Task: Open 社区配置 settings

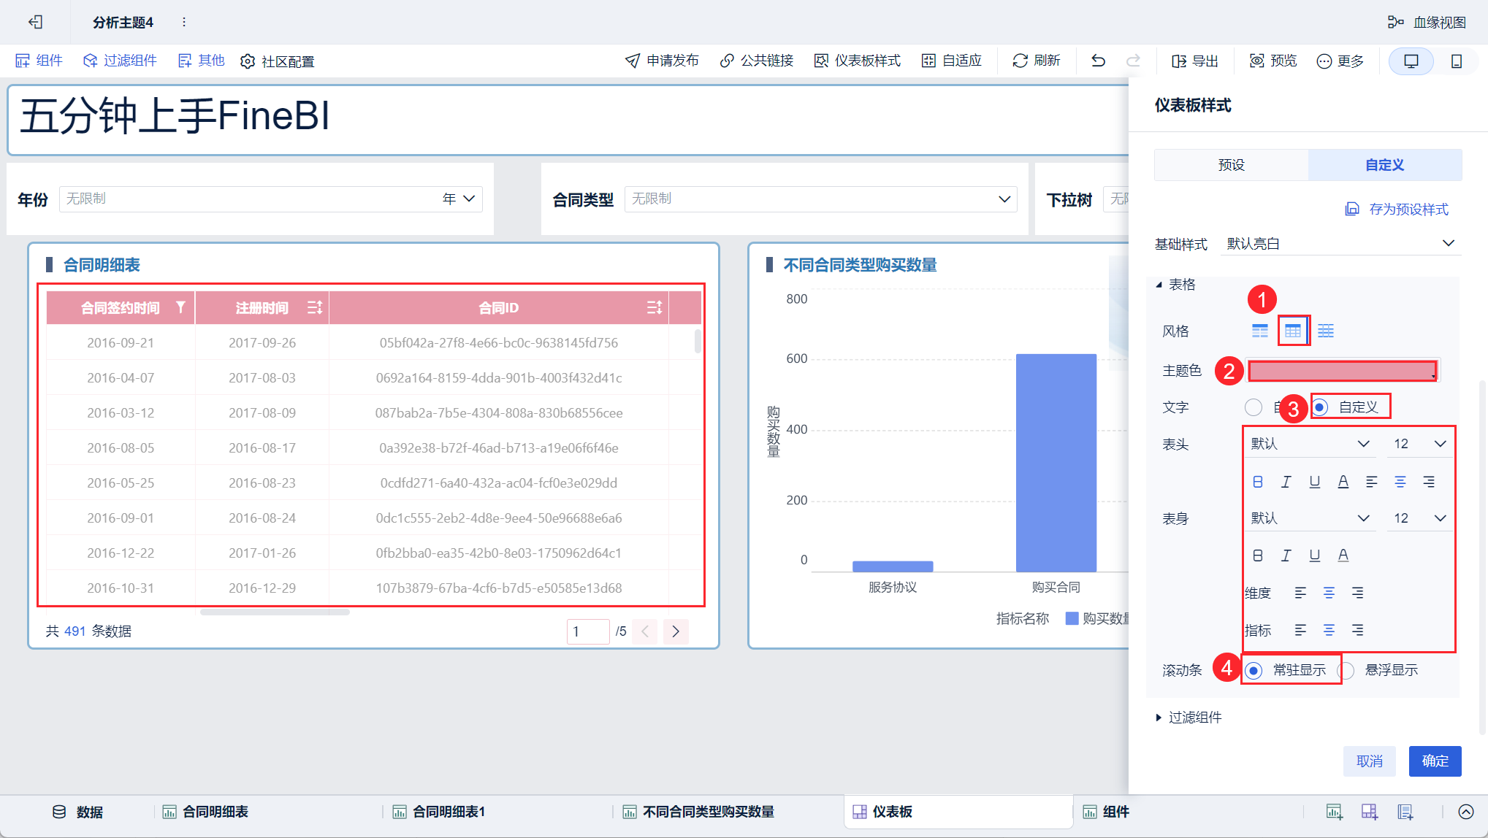Action: click(x=278, y=61)
